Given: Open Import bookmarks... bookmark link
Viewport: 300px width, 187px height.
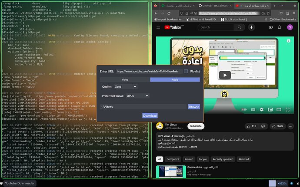Looking at the screenshot, I should point(169,19).
